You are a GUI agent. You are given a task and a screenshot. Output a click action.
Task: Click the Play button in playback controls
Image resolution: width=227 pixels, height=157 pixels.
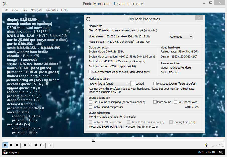(5, 145)
